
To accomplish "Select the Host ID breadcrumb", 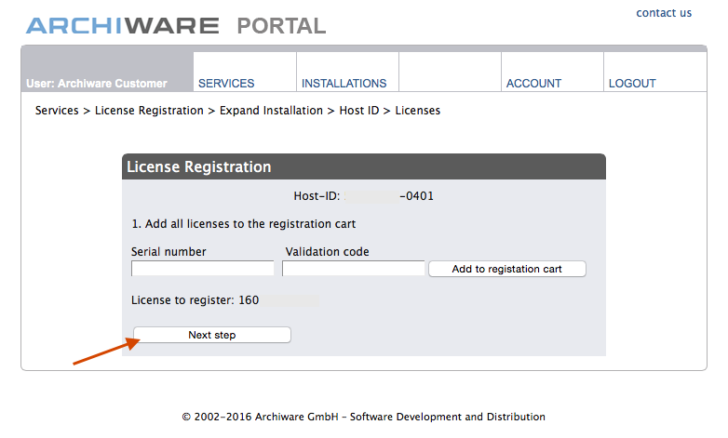I will pyautogui.click(x=358, y=111).
